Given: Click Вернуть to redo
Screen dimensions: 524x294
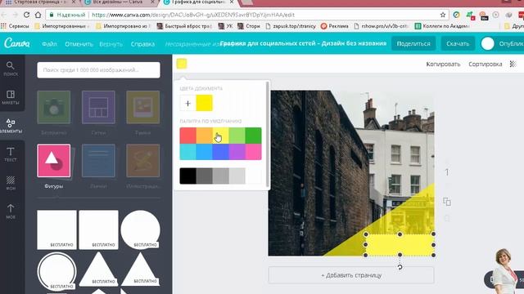Looking at the screenshot, I should click(x=111, y=43).
